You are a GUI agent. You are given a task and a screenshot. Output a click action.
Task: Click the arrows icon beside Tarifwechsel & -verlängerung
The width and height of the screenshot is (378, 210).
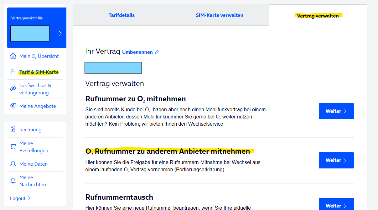[x=13, y=89]
